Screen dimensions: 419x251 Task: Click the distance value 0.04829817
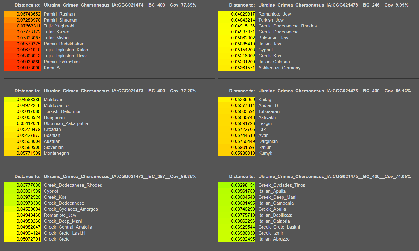tap(243, 14)
